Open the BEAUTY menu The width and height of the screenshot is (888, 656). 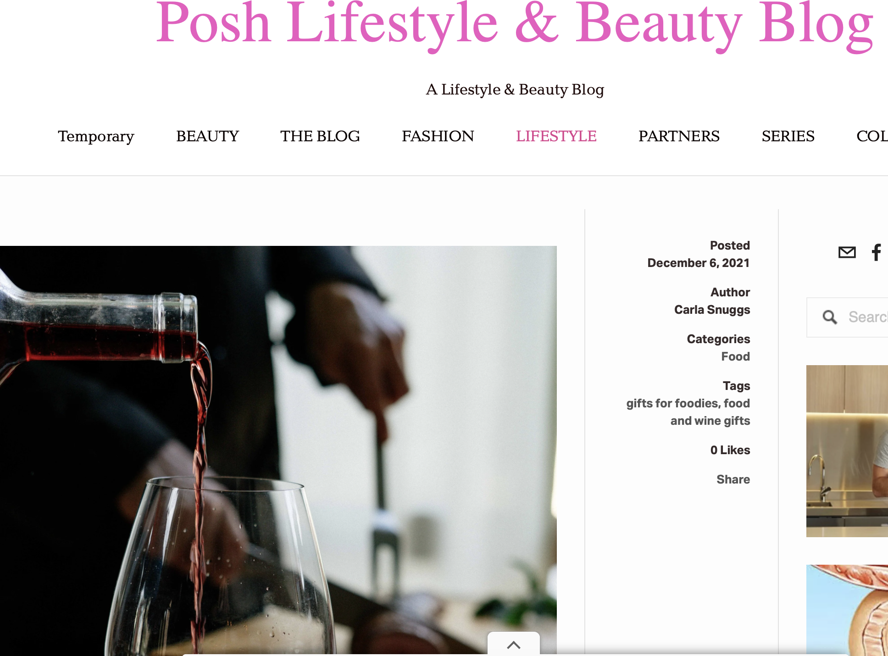(207, 136)
